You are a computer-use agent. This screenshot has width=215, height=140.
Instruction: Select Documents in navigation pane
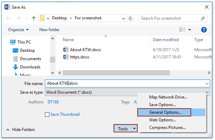(27, 59)
